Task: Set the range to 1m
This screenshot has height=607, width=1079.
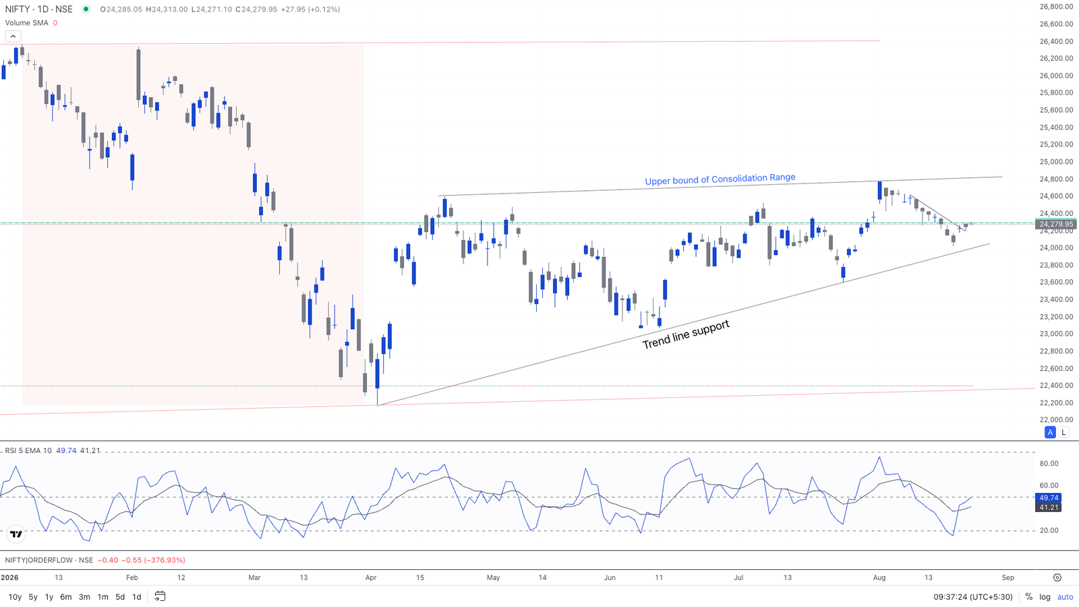Action: (103, 597)
